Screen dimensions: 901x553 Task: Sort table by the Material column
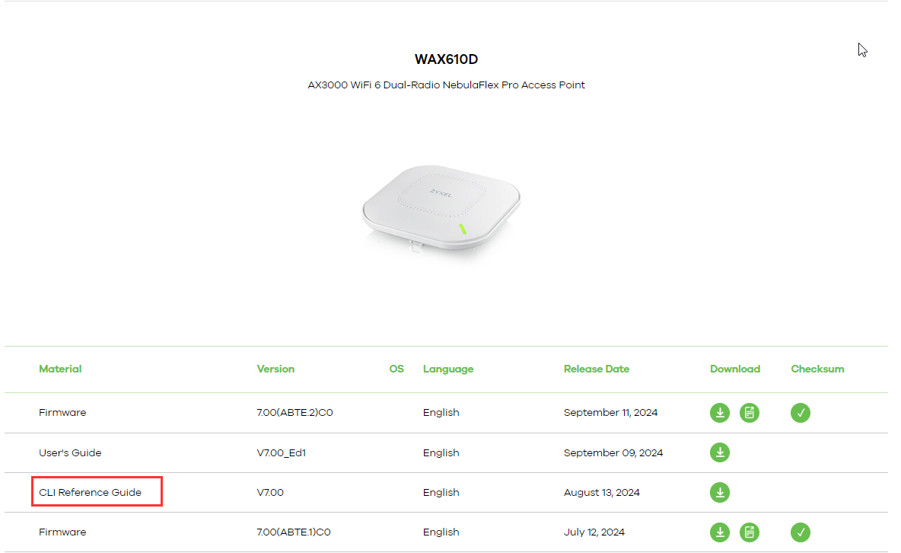60,369
